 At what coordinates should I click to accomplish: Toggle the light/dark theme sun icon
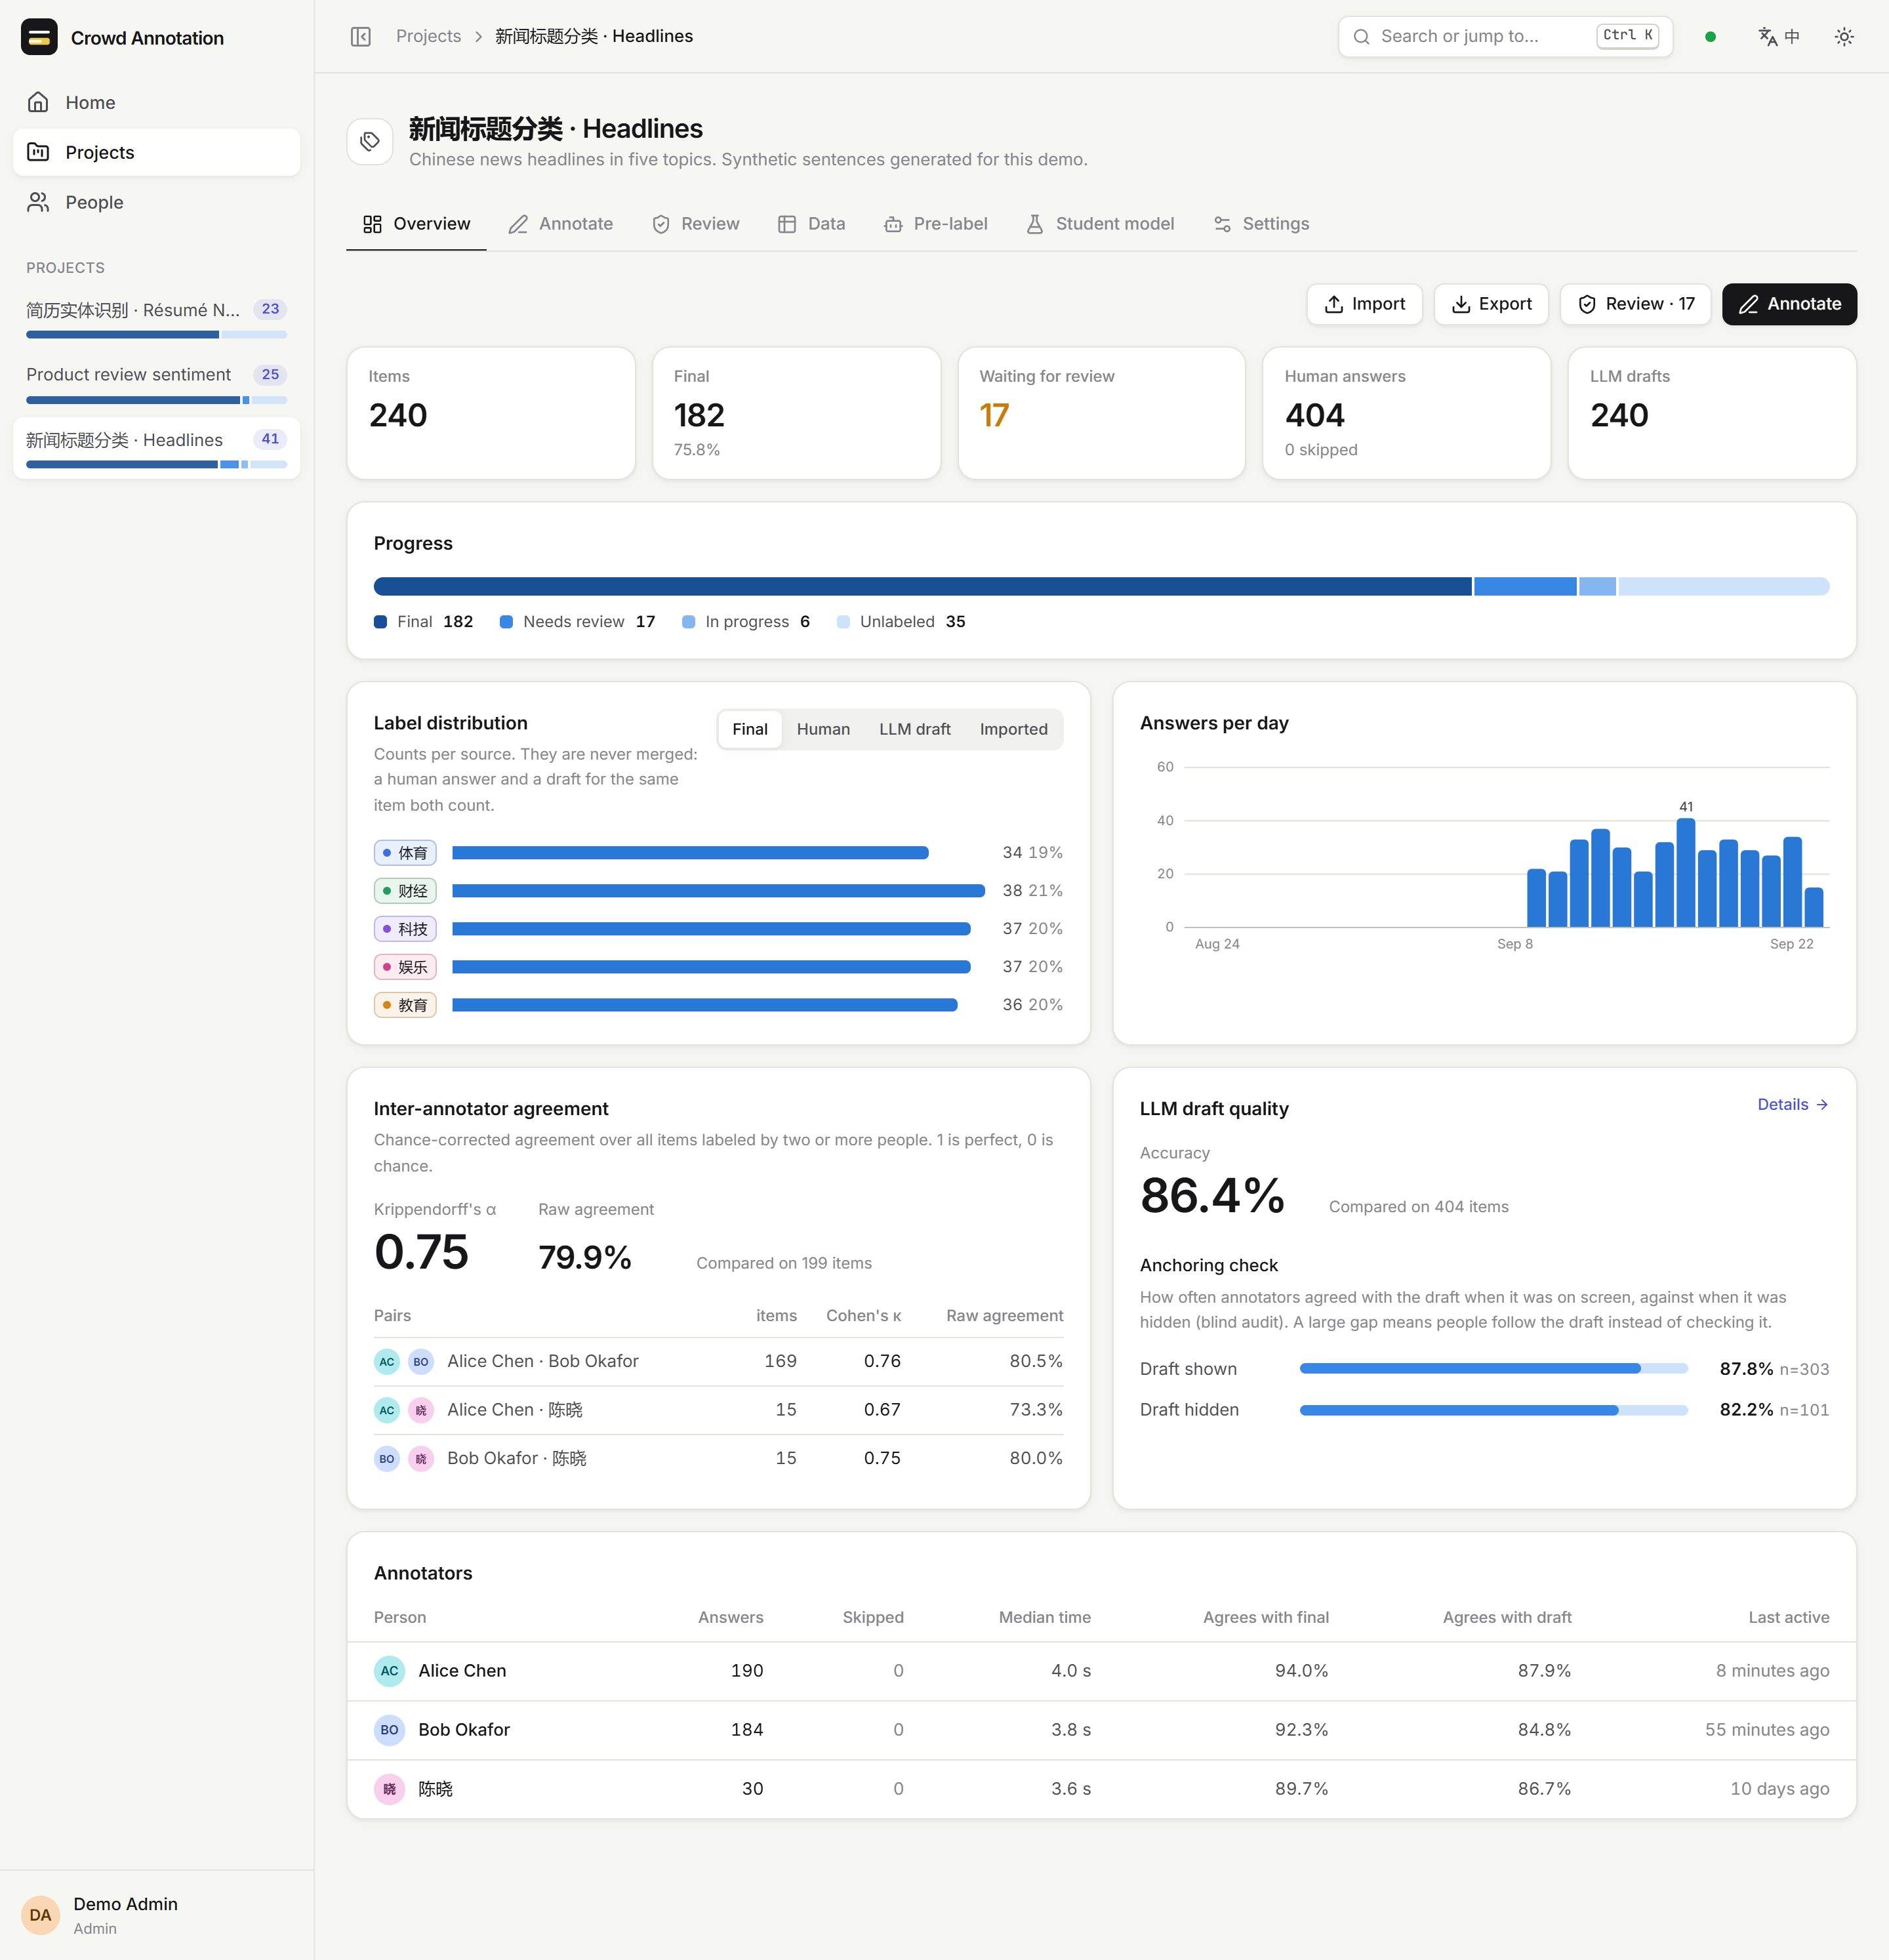(x=1844, y=37)
